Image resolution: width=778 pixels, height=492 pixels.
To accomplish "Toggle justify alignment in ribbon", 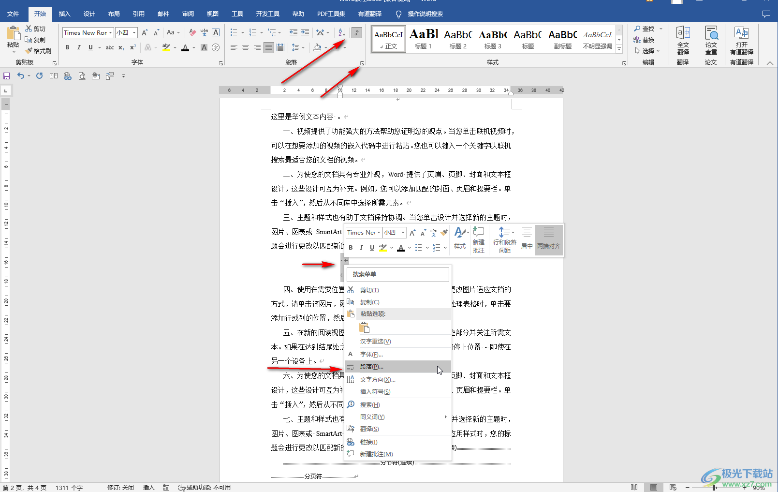I will [269, 47].
